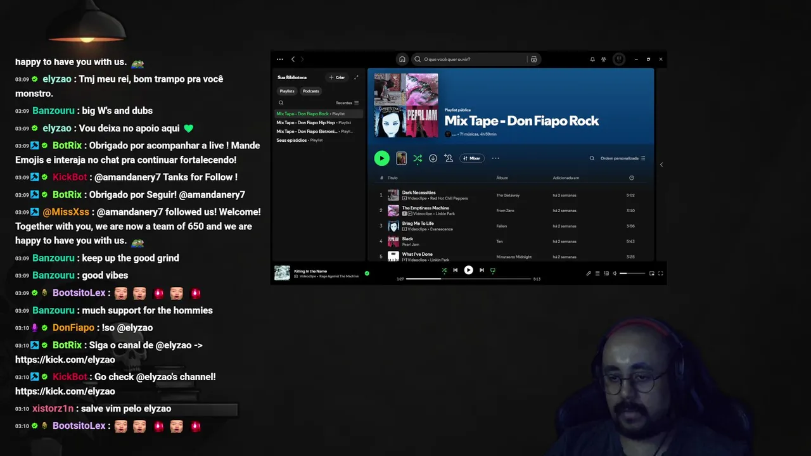The image size is (811, 456).
Task: Open the Friend Activity icon
Action: (604, 59)
